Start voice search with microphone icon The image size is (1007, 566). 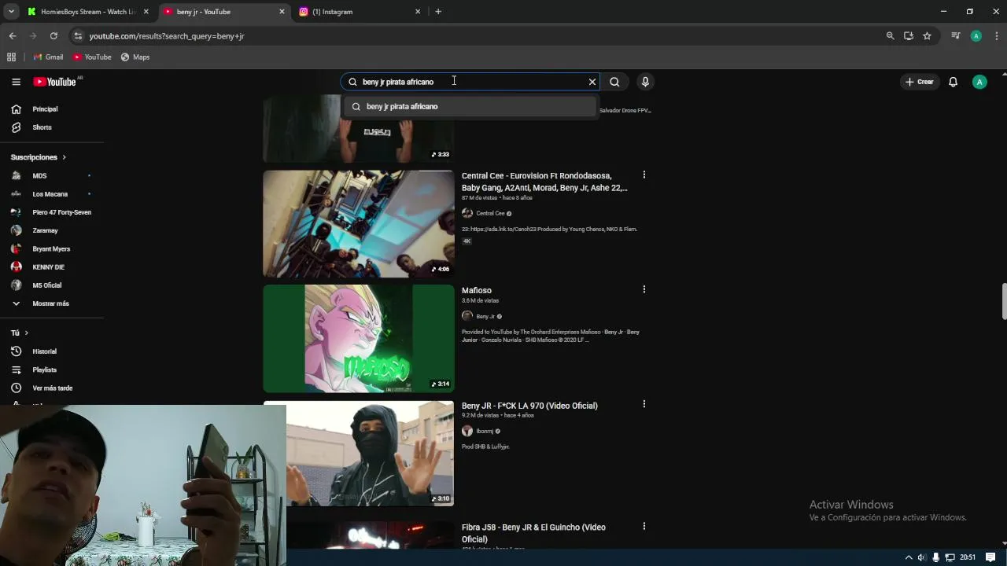(x=645, y=82)
